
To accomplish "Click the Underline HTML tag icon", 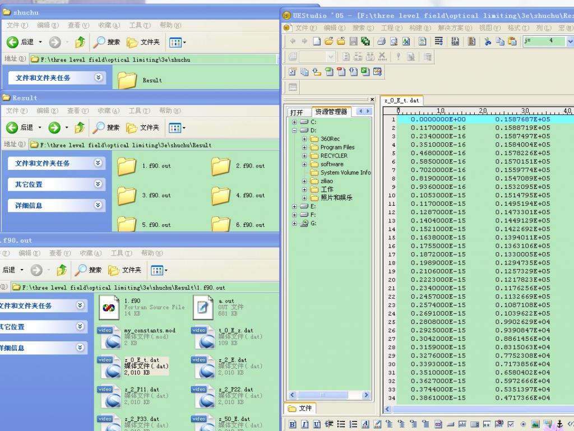I will pos(317,424).
